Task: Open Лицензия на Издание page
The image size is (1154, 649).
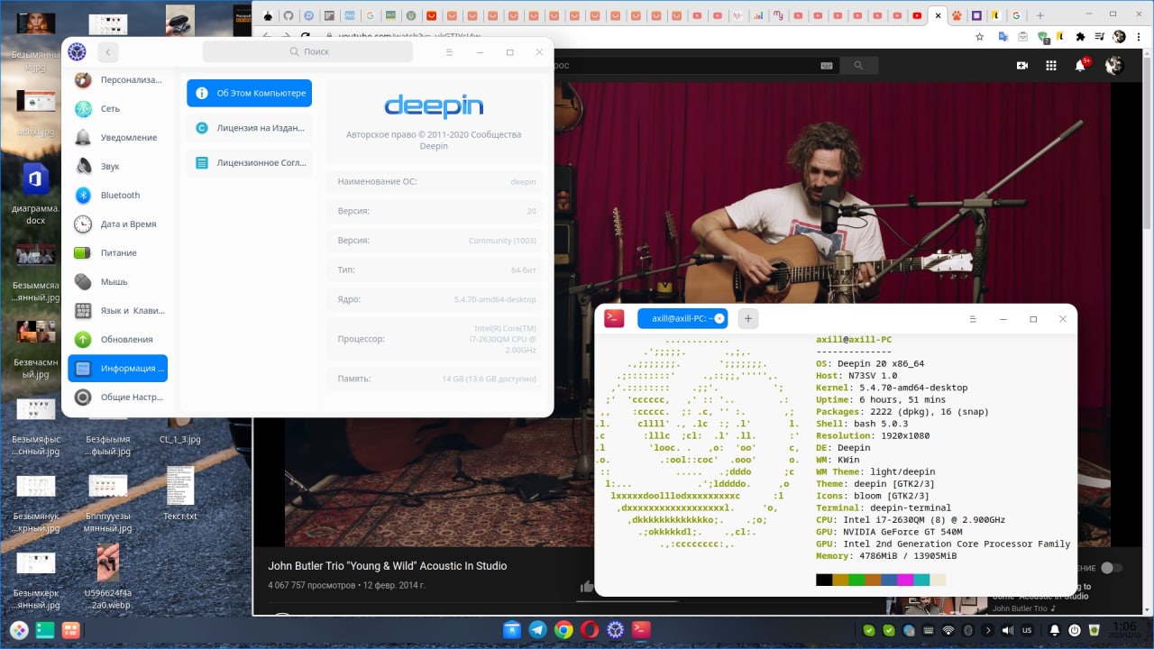Action: [x=250, y=128]
